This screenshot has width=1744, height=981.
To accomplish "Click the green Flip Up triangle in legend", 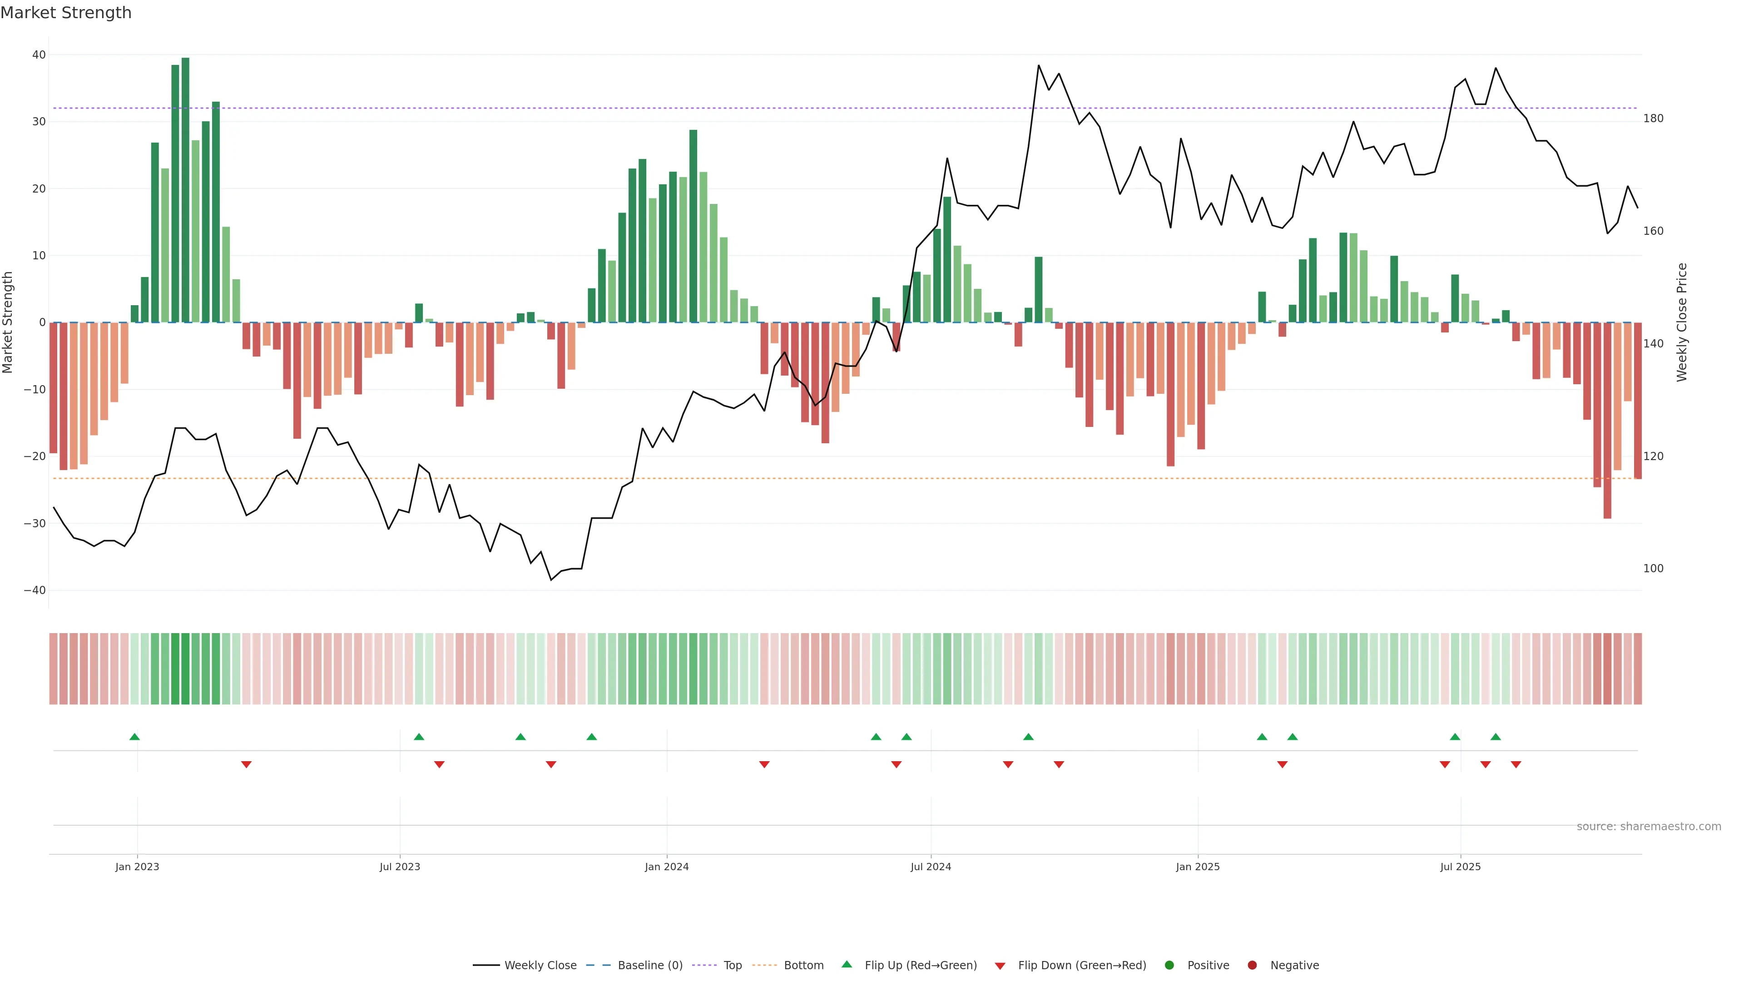I will pos(846,964).
